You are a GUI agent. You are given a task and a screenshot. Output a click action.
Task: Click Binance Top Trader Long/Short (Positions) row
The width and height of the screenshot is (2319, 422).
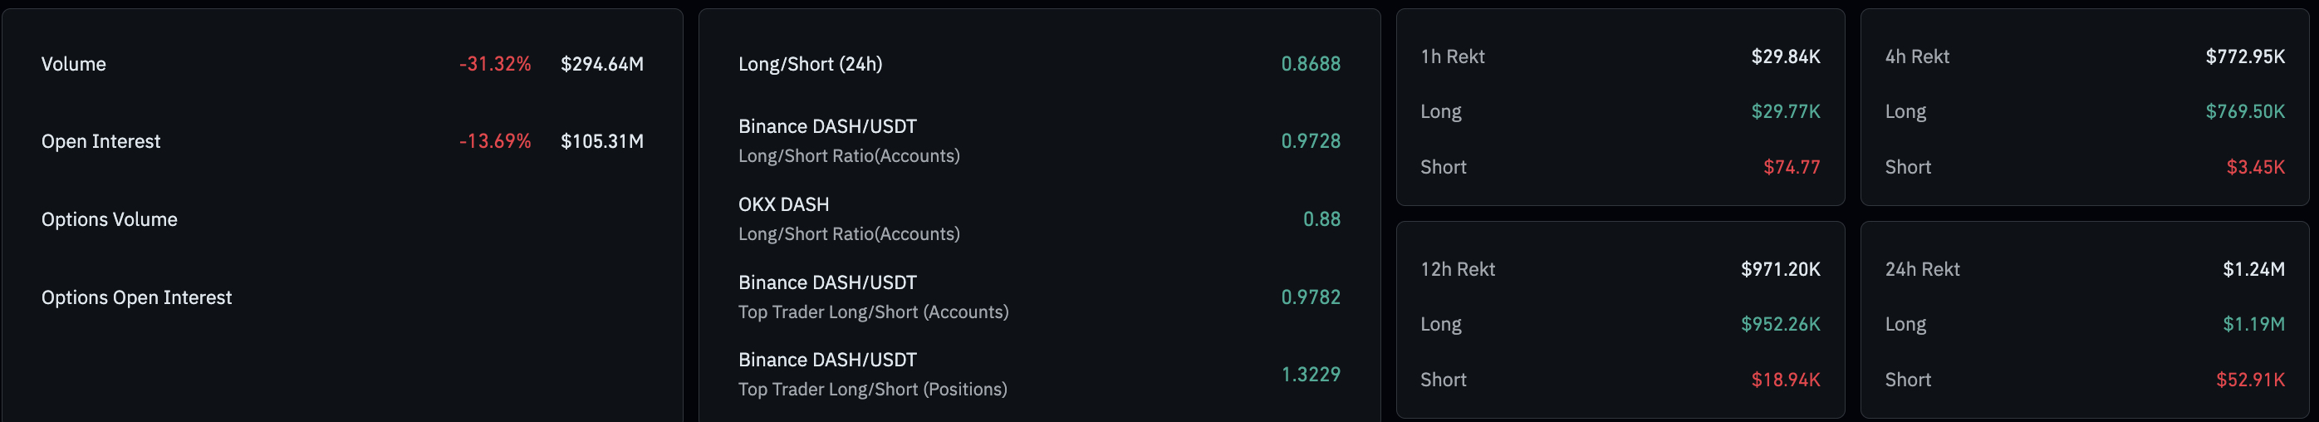(872, 375)
